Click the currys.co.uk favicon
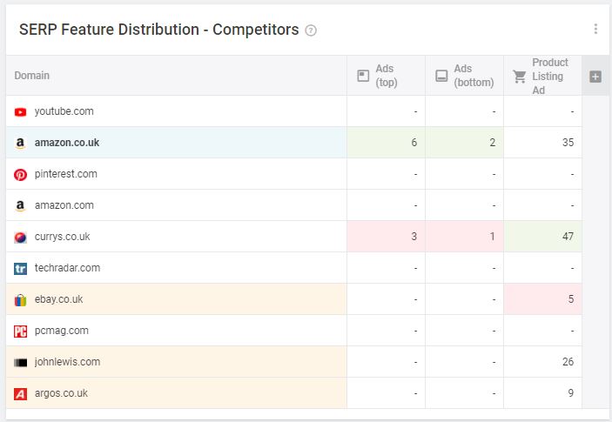This screenshot has height=422, width=612. pyautogui.click(x=20, y=238)
